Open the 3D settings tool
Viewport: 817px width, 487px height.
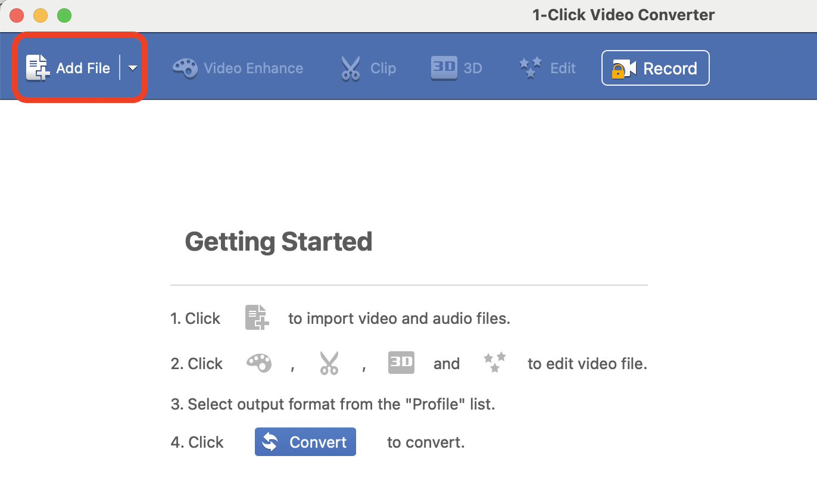click(x=457, y=68)
